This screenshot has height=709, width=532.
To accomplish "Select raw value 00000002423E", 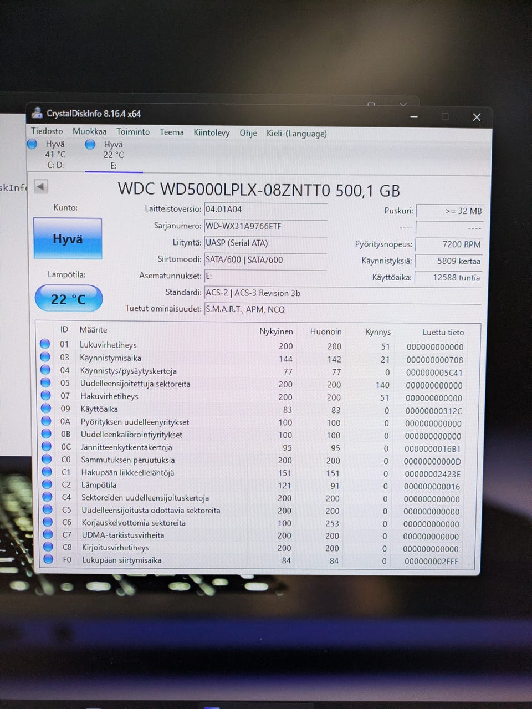I will coord(433,473).
